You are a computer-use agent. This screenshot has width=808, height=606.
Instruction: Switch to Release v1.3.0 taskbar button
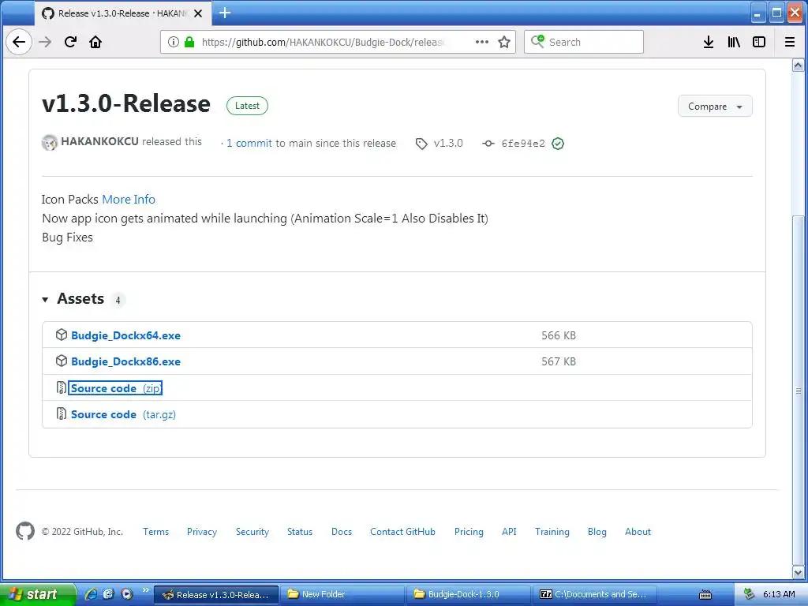coord(216,595)
